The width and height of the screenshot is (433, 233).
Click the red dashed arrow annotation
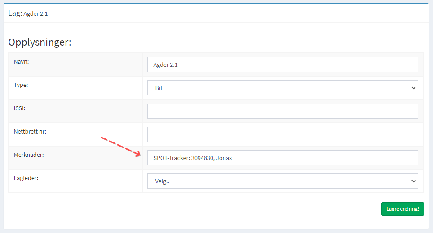click(x=120, y=147)
